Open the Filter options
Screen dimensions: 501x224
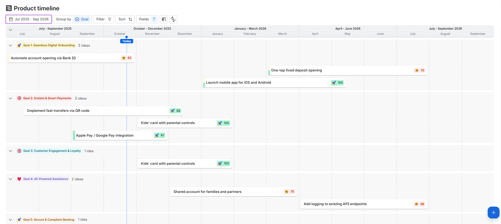point(104,19)
